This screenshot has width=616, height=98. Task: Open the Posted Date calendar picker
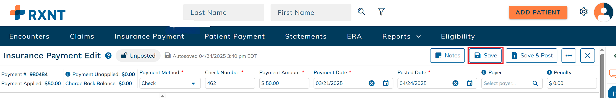[x=470, y=83]
